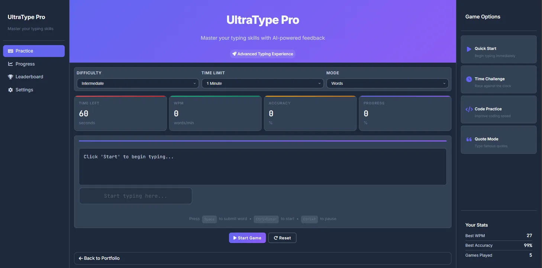Click the trophy icon for Leaderboard

click(x=10, y=77)
